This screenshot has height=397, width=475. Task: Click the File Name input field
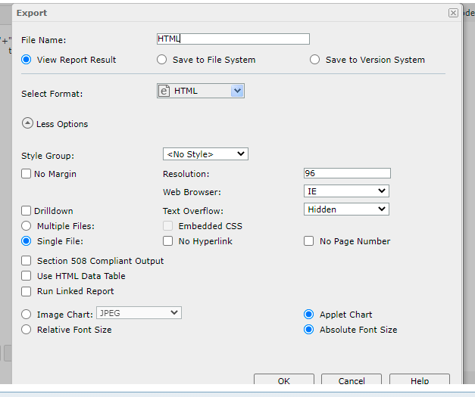click(x=233, y=39)
